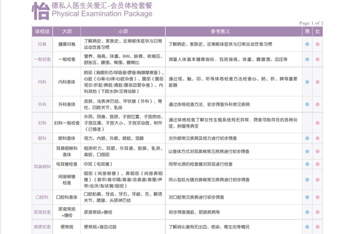Select the 粪便检查 group cell
The height and width of the screenshot is (234, 354).
42,226
